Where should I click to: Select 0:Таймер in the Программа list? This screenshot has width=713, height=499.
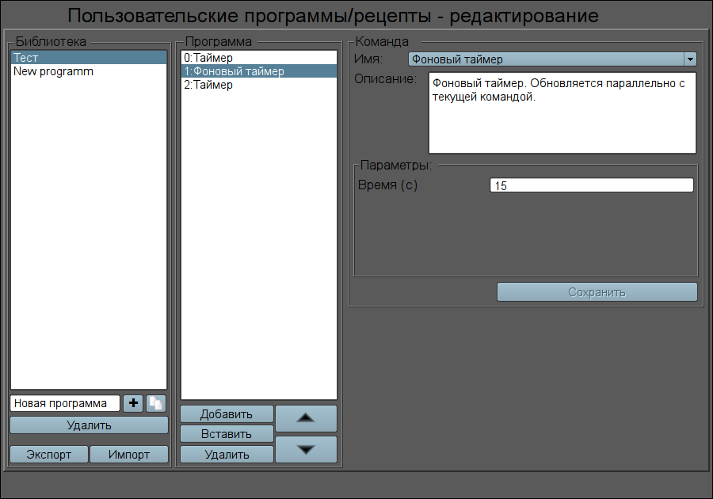coord(259,58)
